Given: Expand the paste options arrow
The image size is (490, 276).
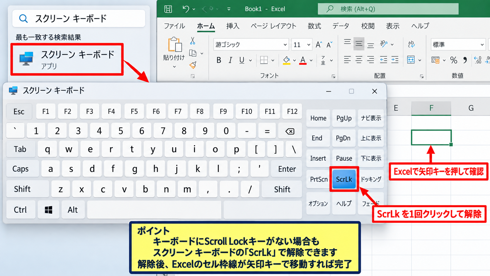Looking at the screenshot, I should [x=174, y=67].
